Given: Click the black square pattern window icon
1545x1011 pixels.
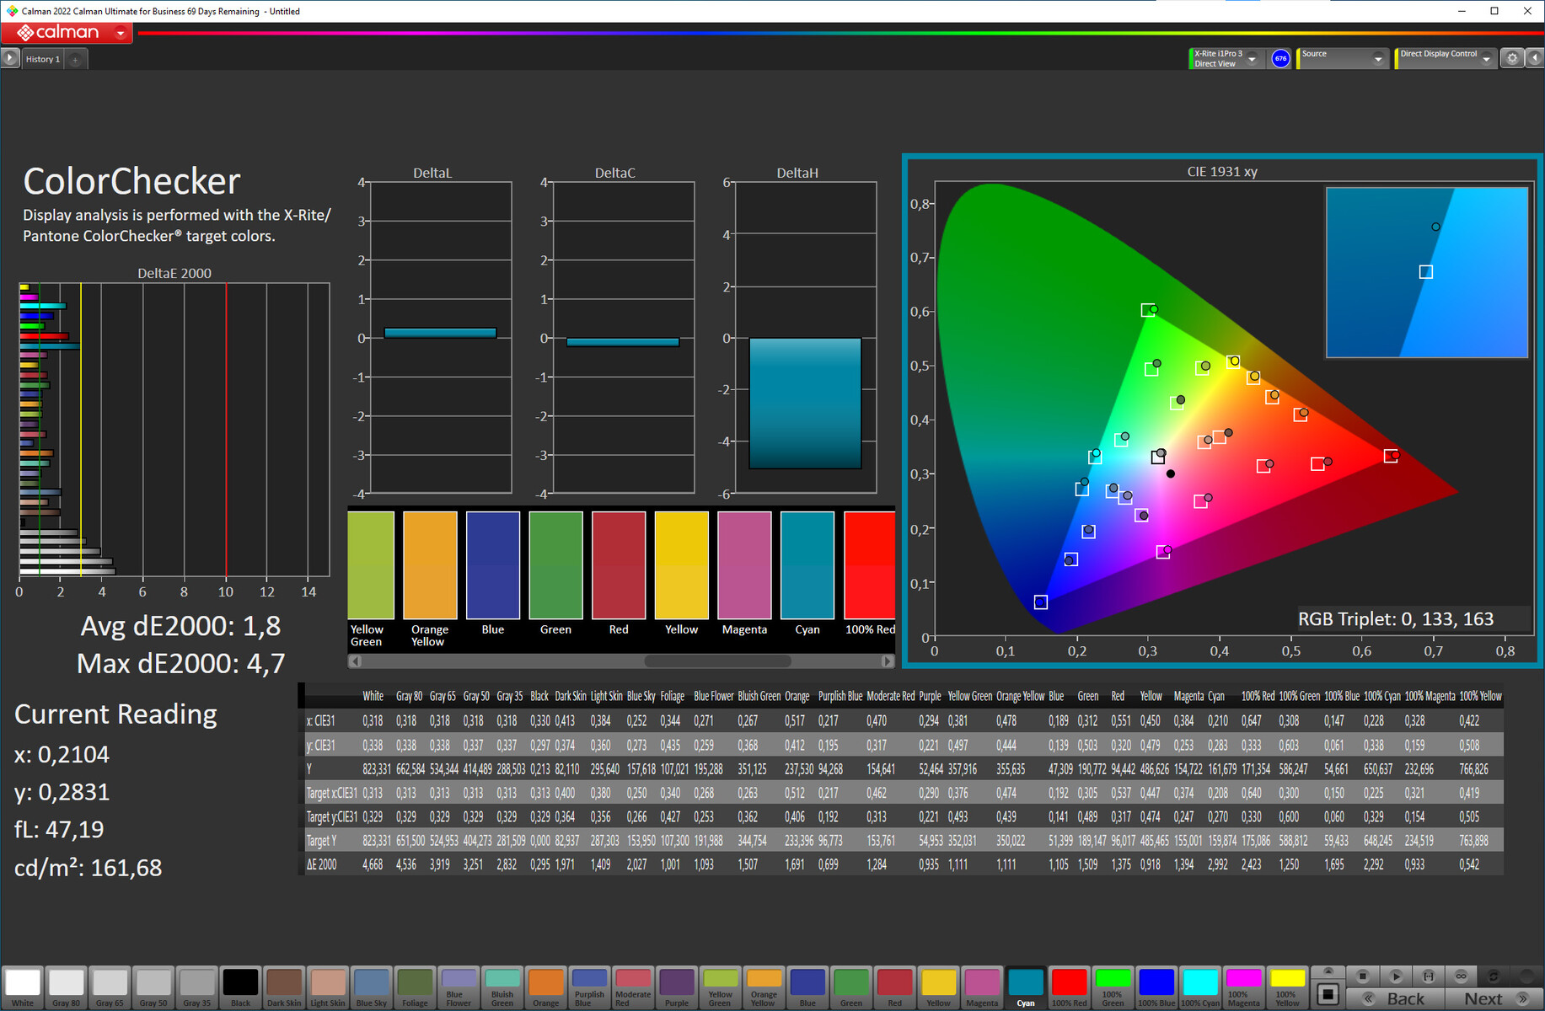Looking at the screenshot, I should [1328, 994].
